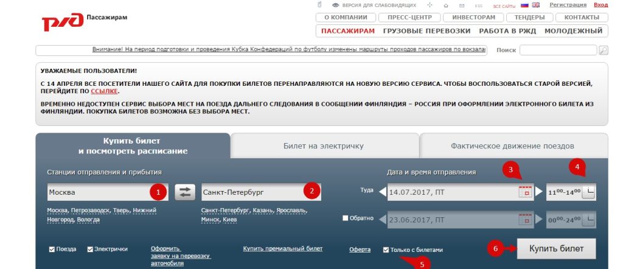Open time picker for 00–24 return time

pyautogui.click(x=589, y=219)
